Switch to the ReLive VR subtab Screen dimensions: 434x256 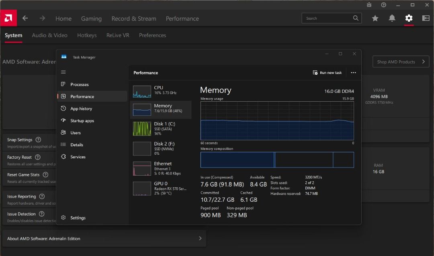pos(118,35)
